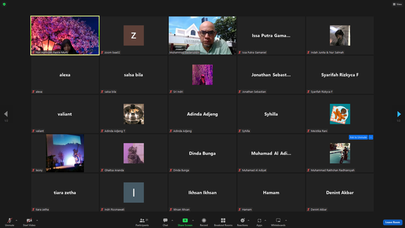Click Ghaitsa Ananda's cat profile picture
Screen dimensions: 405x228
click(x=134, y=153)
